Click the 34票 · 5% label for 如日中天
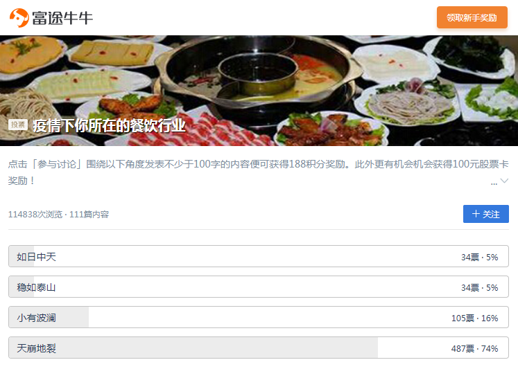Screen dimensions: 518x369 tap(479, 258)
